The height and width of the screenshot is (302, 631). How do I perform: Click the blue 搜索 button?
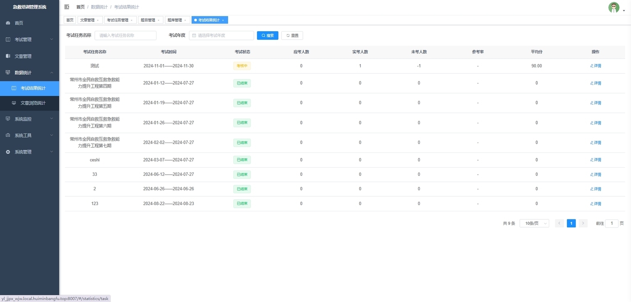(x=267, y=36)
